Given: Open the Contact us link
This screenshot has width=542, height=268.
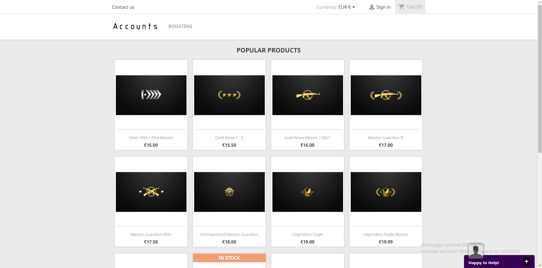Looking at the screenshot, I should pyautogui.click(x=123, y=7).
